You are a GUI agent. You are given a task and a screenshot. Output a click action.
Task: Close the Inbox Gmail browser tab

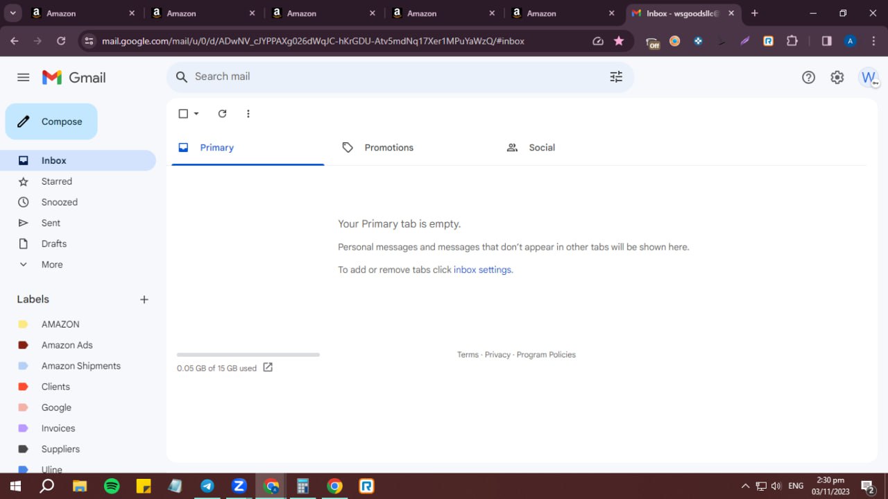(731, 13)
